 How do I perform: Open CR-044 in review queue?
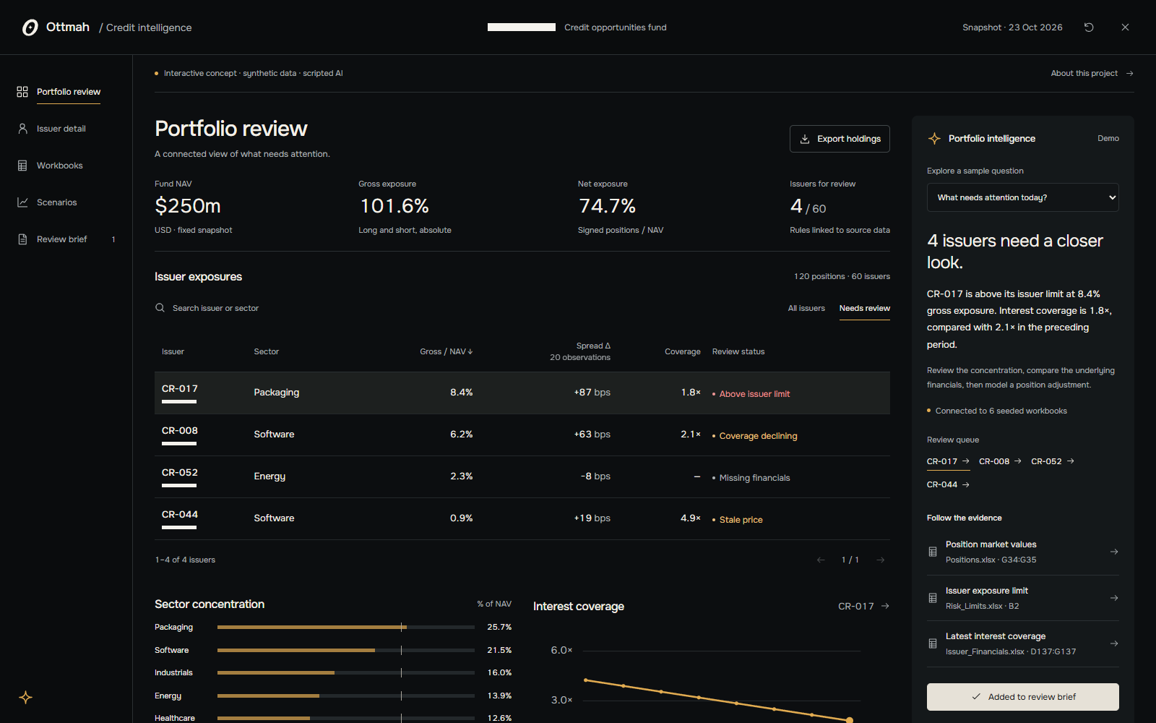[948, 484]
